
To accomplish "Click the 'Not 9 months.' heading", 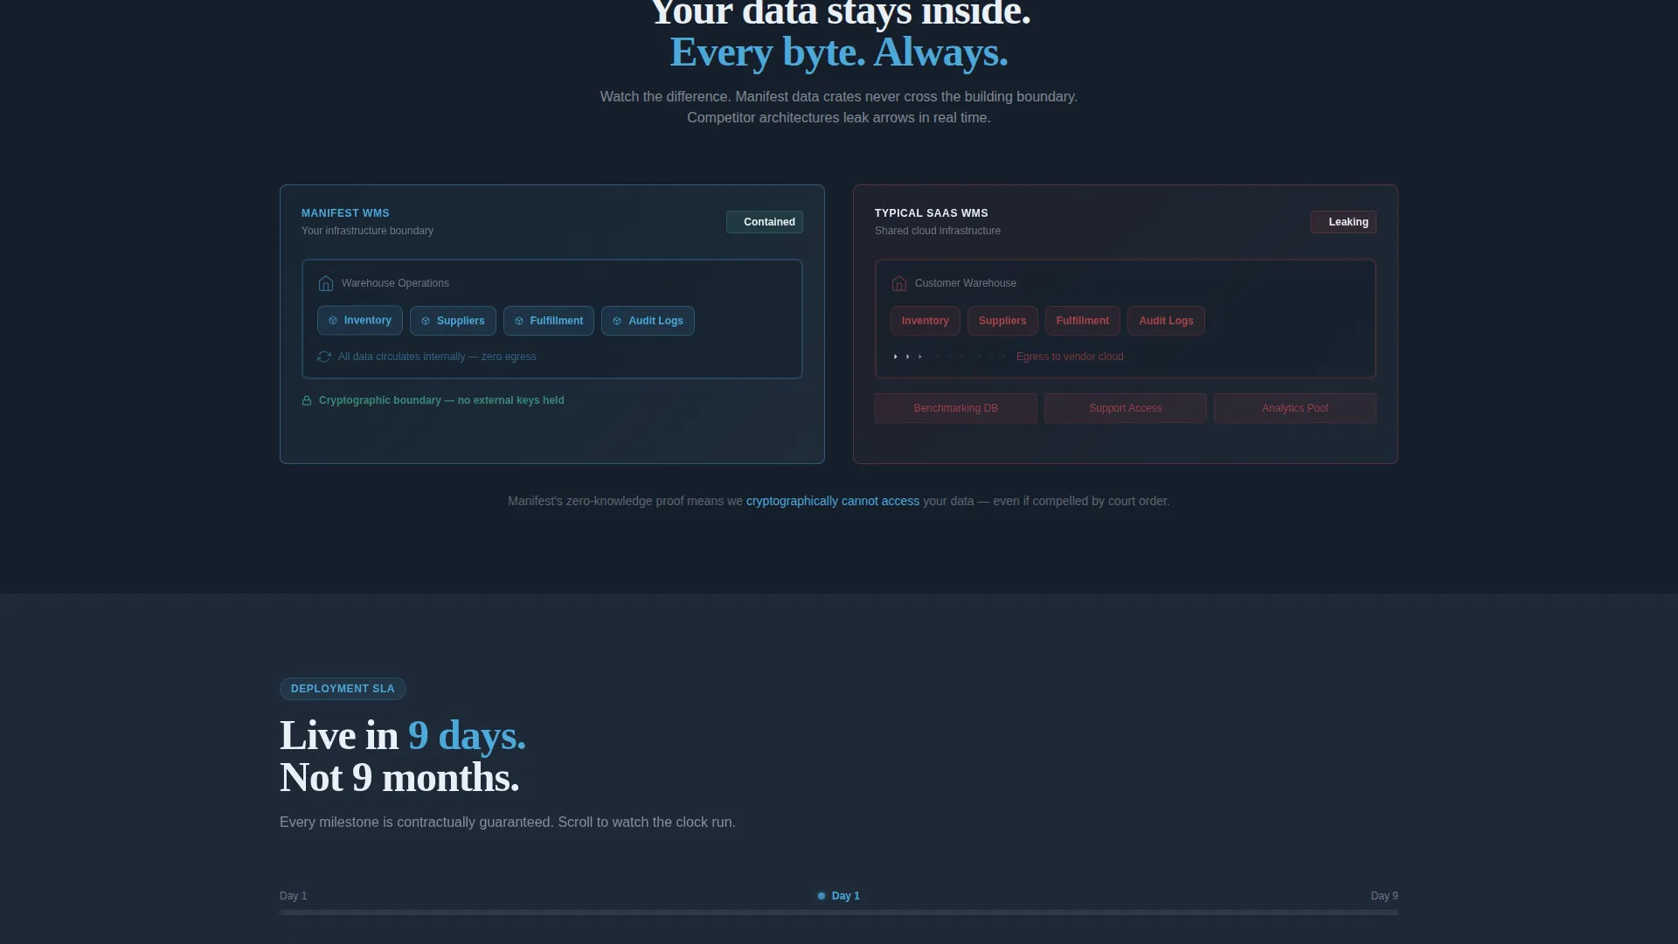I will click(x=399, y=778).
